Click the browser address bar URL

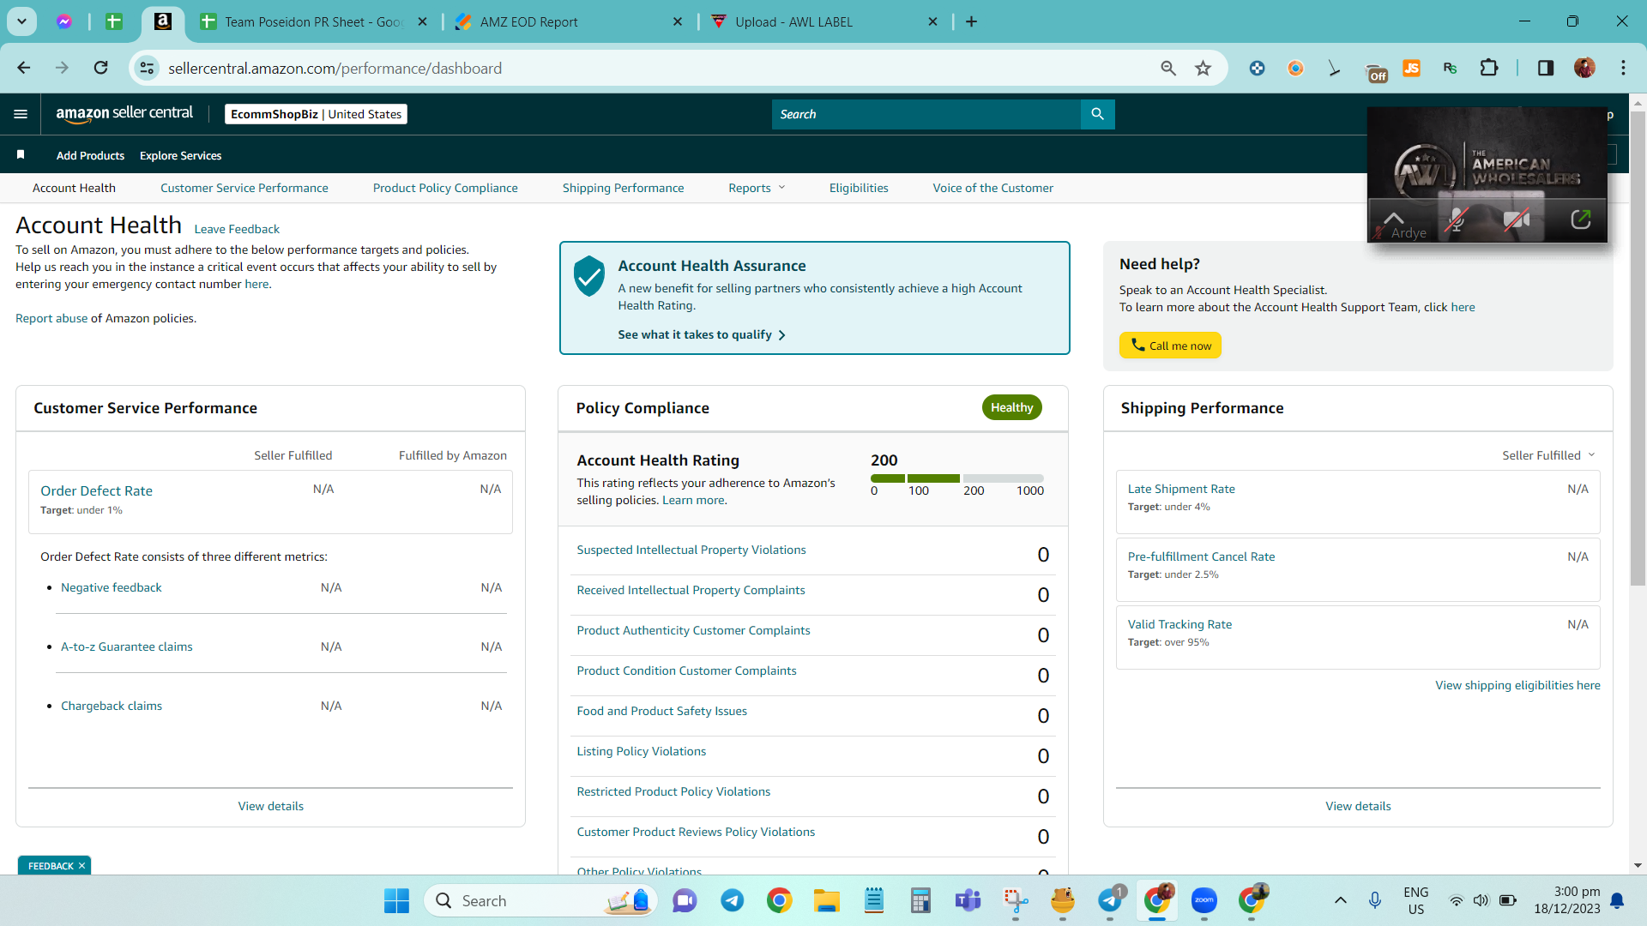click(x=335, y=68)
